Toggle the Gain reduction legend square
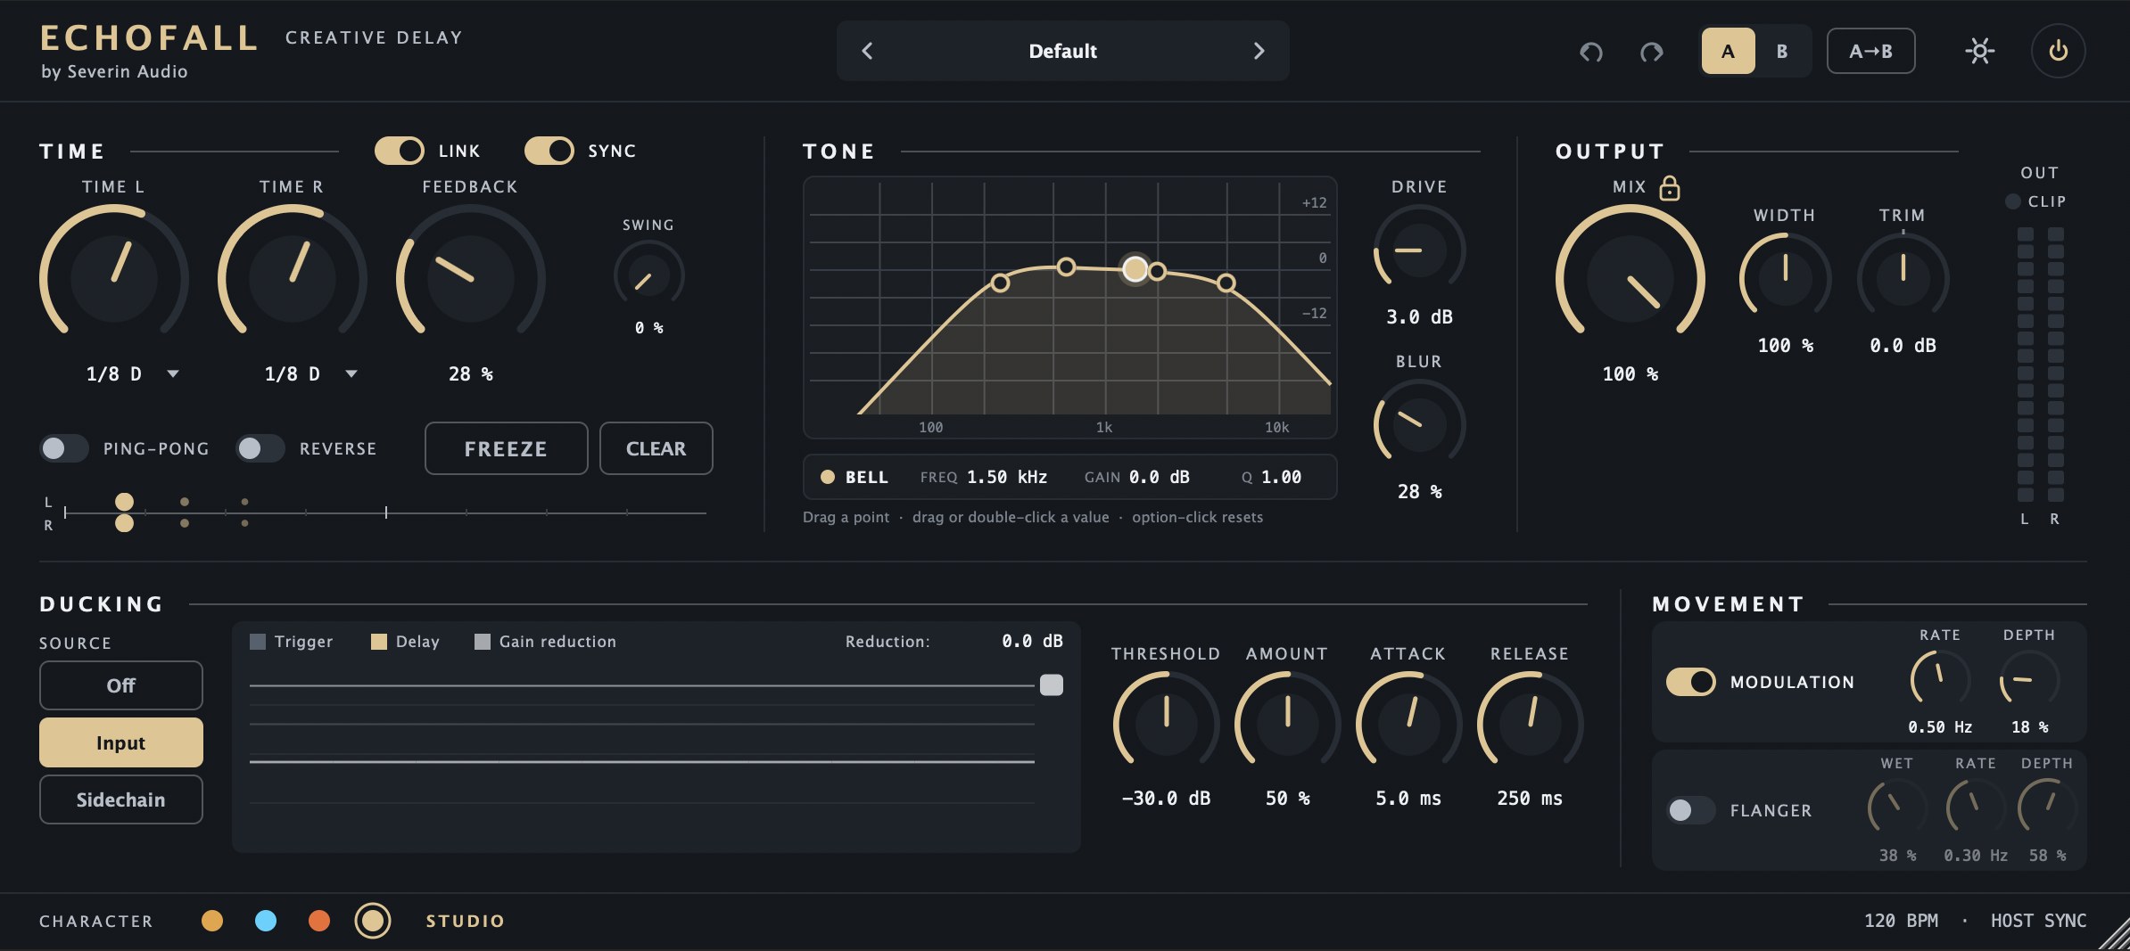This screenshot has height=951, width=2130. point(483,642)
